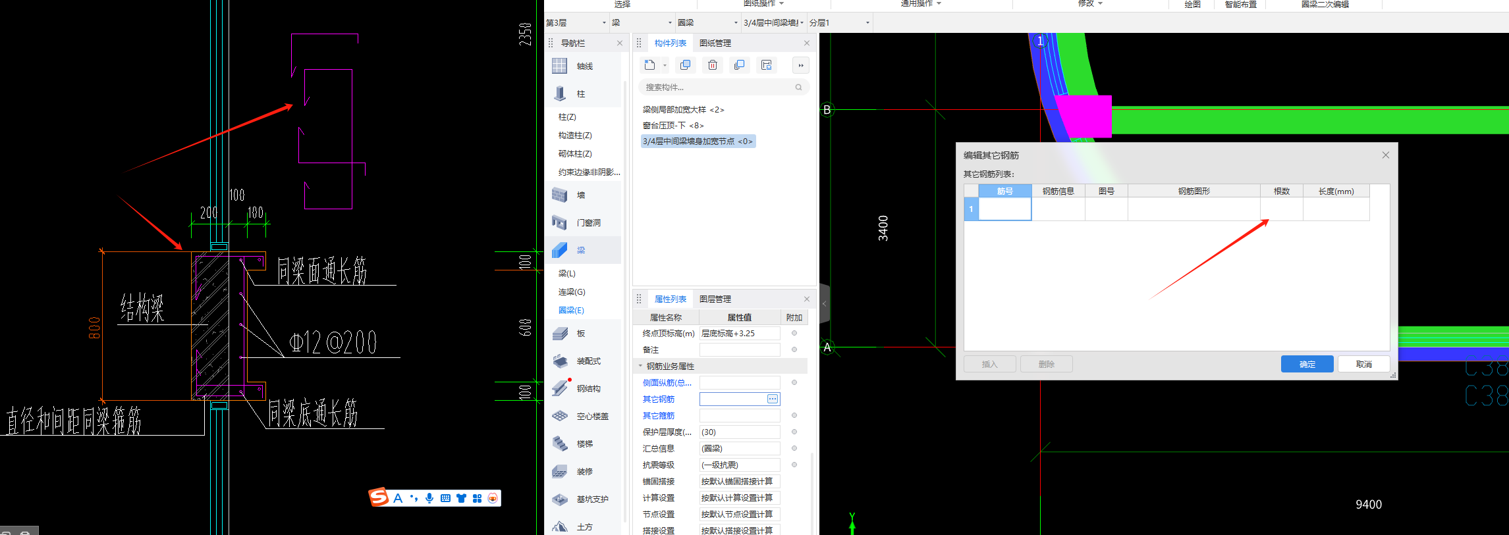Image resolution: width=1509 pixels, height=535 pixels.
Task: Switch to the 构件列表 tab
Action: pos(671,43)
